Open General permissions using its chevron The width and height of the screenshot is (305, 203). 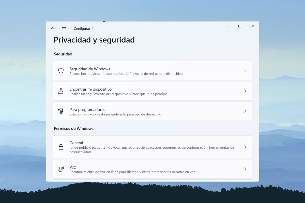click(245, 147)
